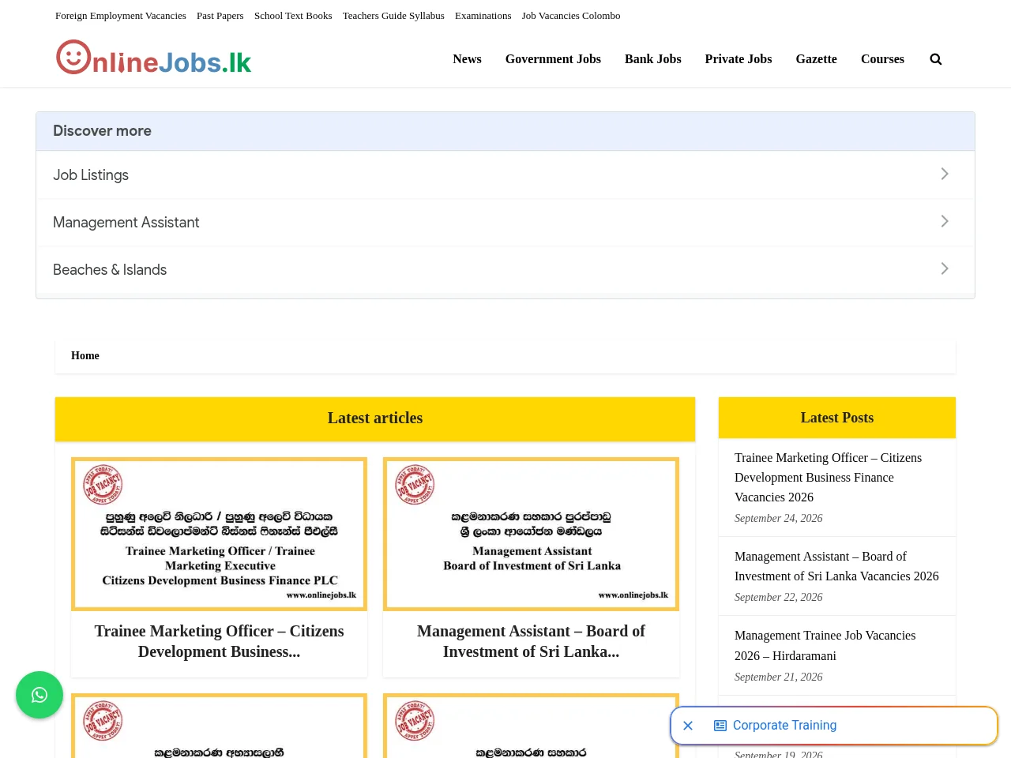
Task: Open Trainee Marketing Officer – Citizens Development Business article title
Action: [x=219, y=641]
